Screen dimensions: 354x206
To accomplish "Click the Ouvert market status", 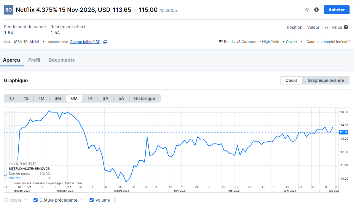I will coord(291,42).
